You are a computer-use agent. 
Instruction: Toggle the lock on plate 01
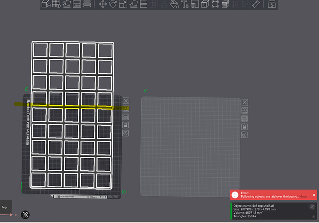(125, 125)
